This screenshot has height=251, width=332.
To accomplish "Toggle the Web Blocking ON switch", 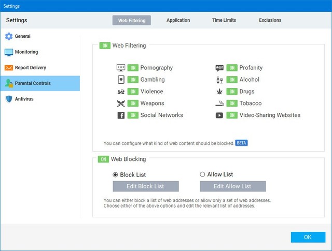I will click(103, 159).
